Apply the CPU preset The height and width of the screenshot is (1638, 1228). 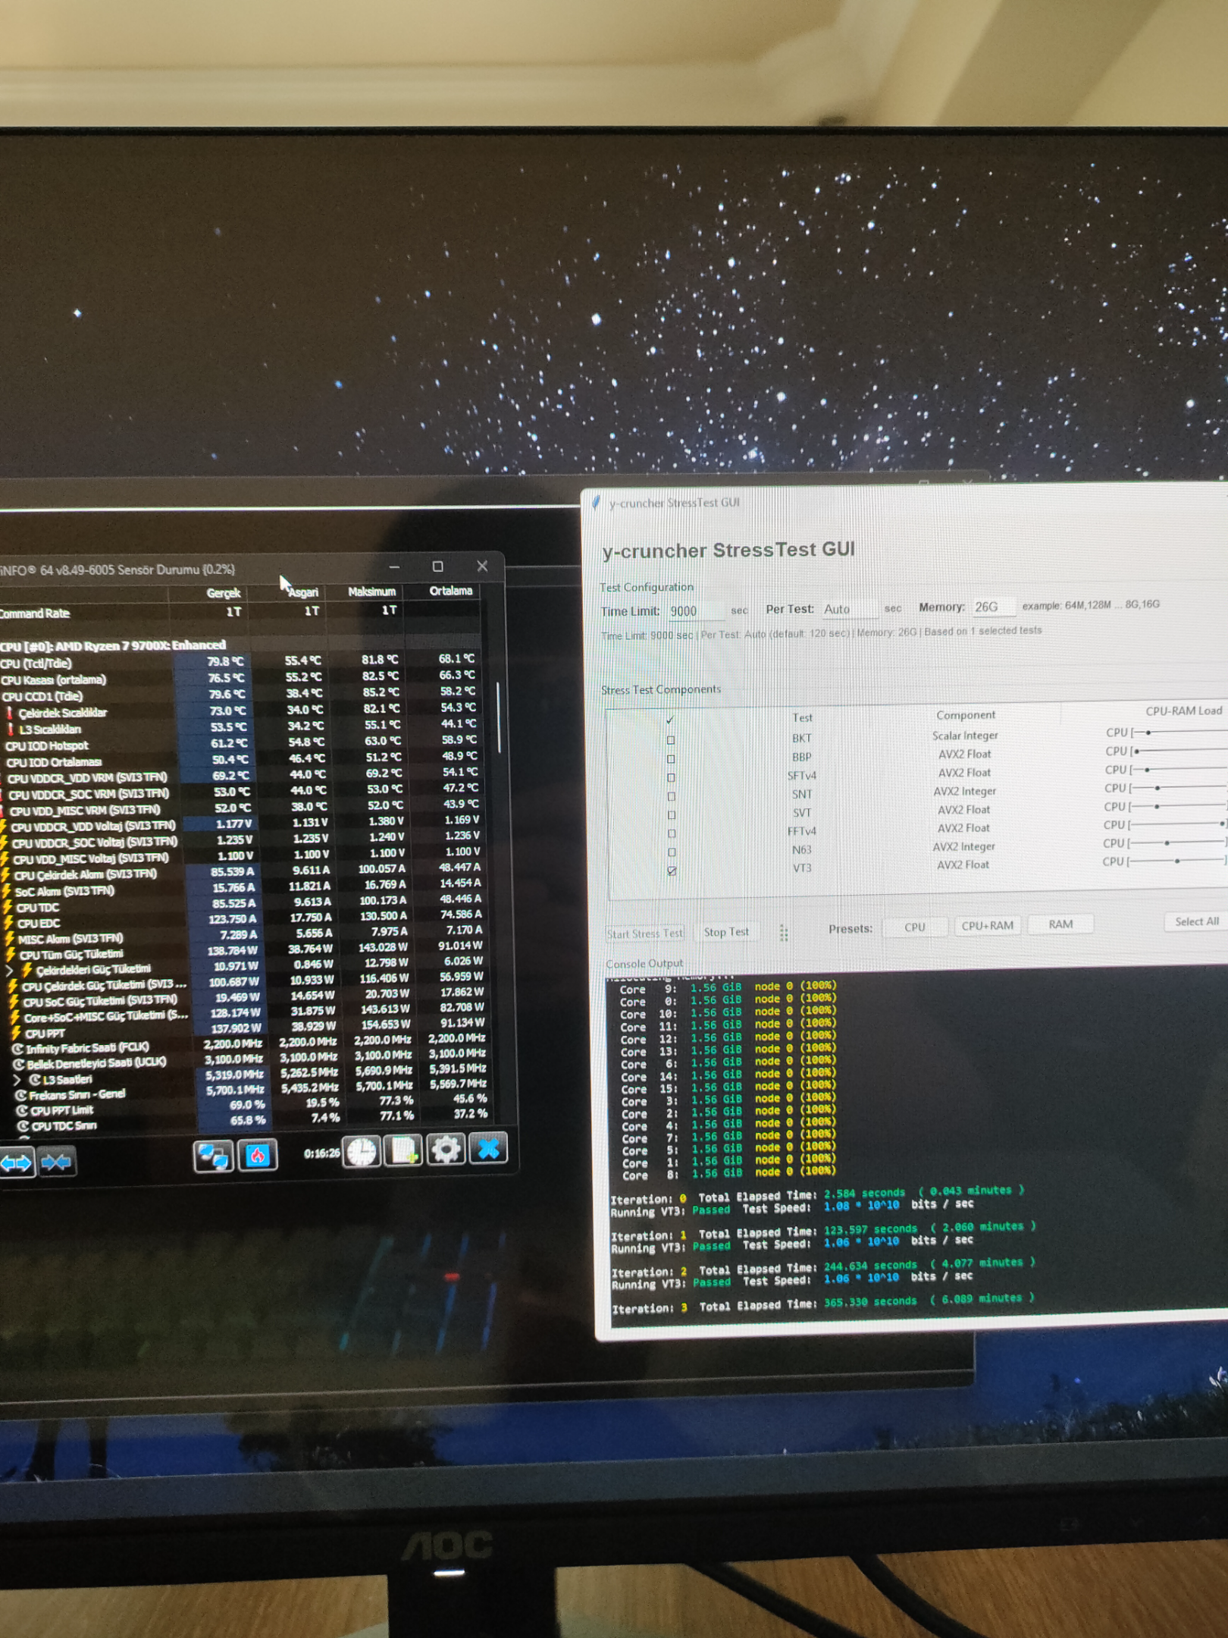pos(915,927)
